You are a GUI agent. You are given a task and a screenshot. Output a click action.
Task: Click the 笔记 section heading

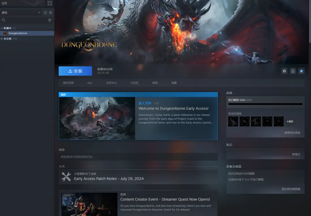[229, 145]
